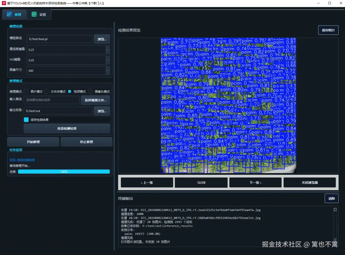Click the terminal line 'palm: 2493个 (100.0%)'
345x255 pixels.
click(x=142, y=234)
